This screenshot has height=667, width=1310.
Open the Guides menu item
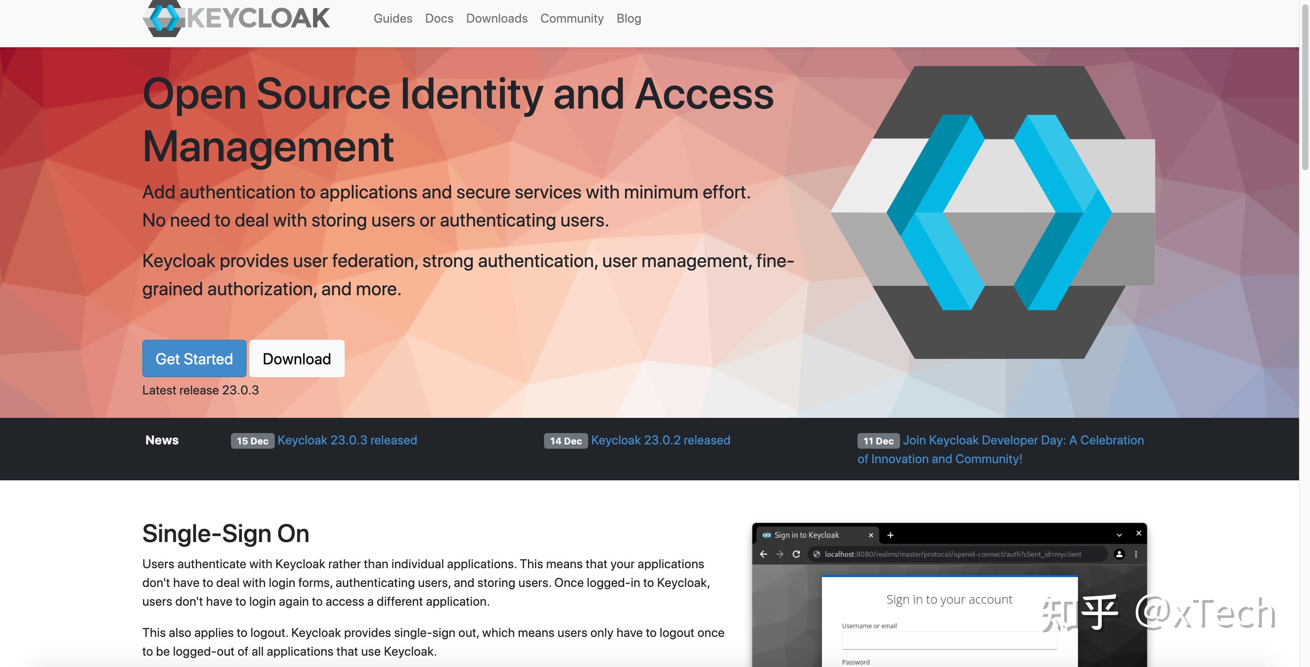tap(393, 18)
